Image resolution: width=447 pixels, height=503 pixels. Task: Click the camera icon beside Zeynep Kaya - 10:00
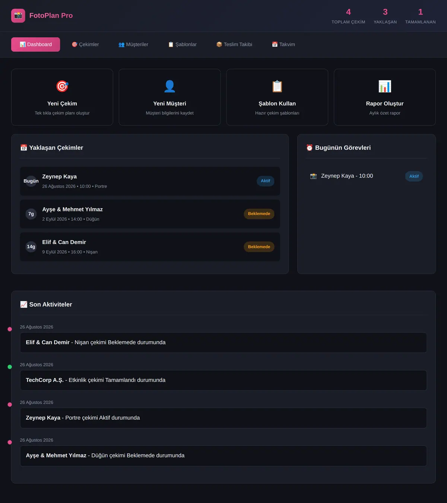tap(313, 176)
